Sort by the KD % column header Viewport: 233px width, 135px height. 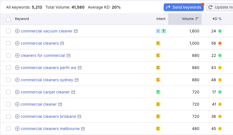pyautogui.click(x=217, y=19)
